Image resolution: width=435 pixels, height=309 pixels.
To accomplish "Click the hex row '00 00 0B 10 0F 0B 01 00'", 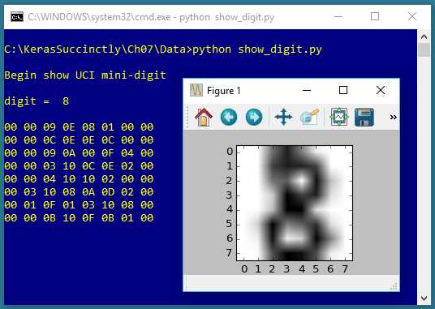I will 79,218.
